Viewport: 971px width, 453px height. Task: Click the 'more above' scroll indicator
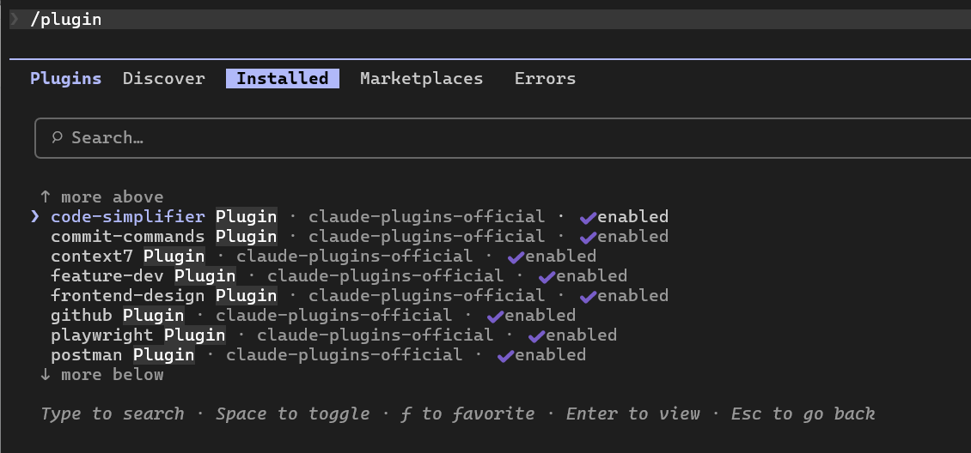pyautogui.click(x=101, y=197)
